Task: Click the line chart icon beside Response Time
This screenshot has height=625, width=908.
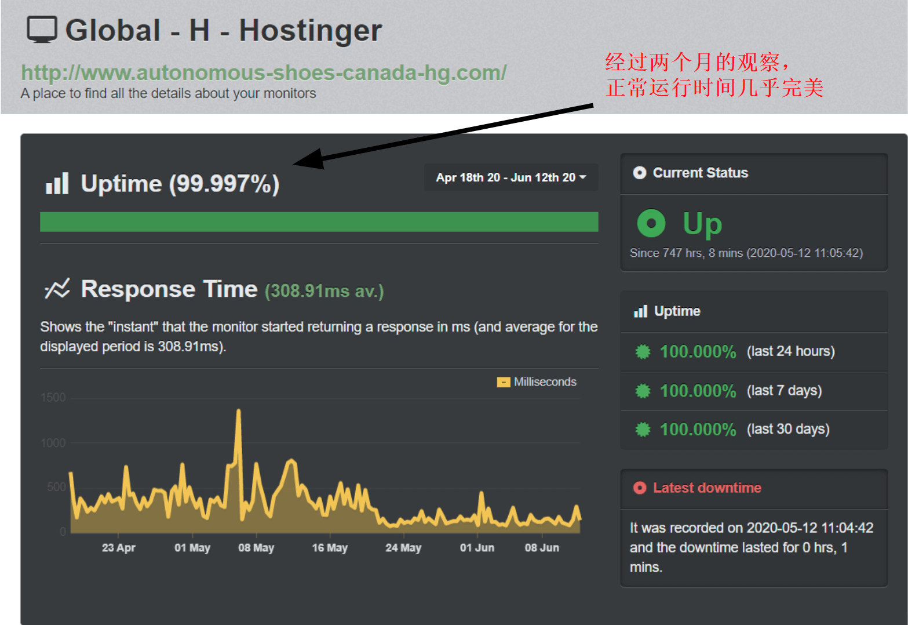Action: click(57, 288)
